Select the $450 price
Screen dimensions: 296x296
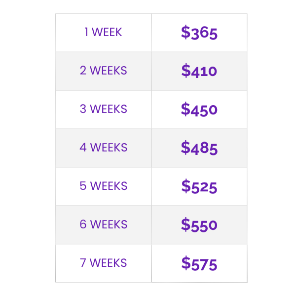(199, 110)
